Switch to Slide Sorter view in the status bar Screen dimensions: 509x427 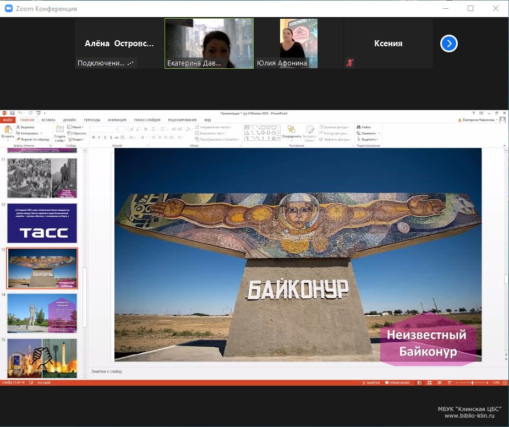click(429, 383)
